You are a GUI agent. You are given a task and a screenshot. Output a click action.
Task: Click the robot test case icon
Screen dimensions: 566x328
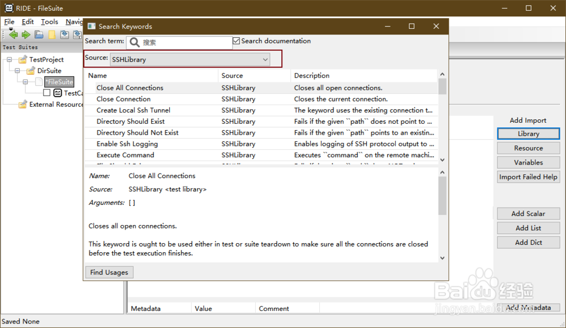tap(57, 93)
